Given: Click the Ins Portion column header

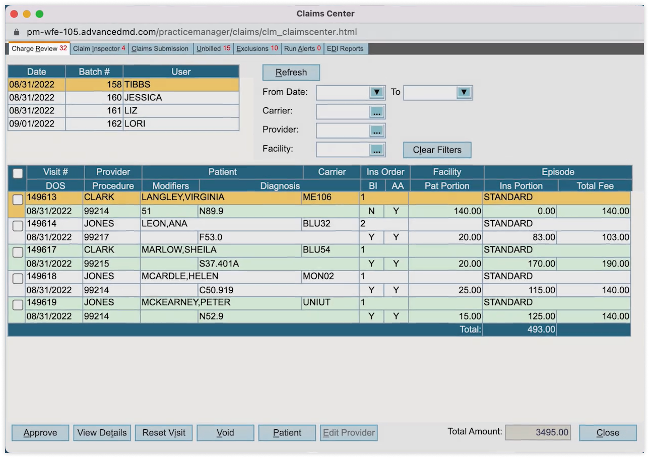Looking at the screenshot, I should coord(521,185).
